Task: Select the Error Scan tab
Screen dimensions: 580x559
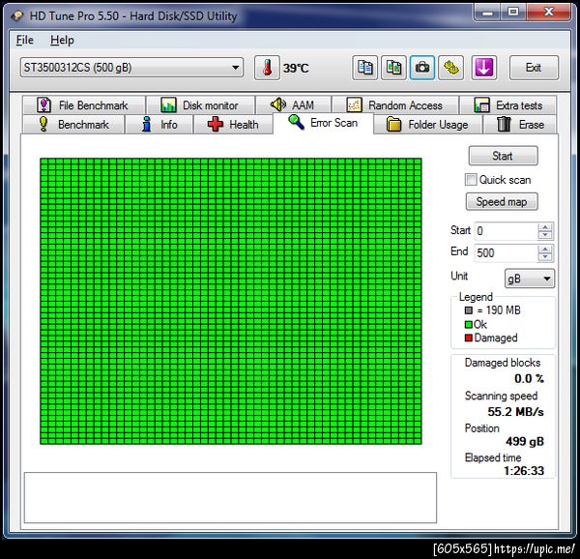Action: (x=323, y=123)
